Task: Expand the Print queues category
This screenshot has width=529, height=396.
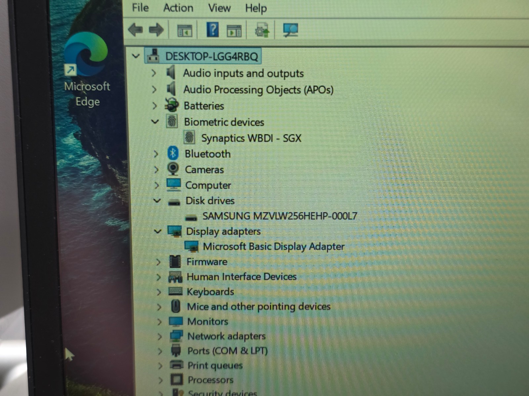Action: 160,366
